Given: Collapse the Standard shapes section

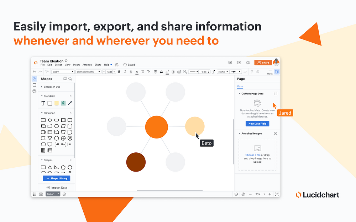Looking at the screenshot, I should (42, 96).
